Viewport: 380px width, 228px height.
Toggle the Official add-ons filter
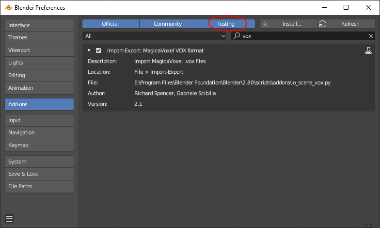pyautogui.click(x=111, y=24)
